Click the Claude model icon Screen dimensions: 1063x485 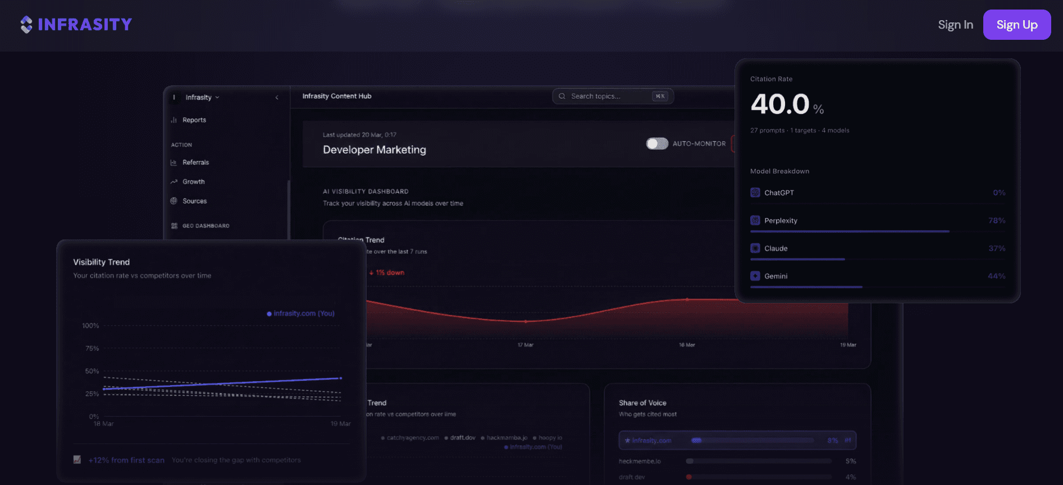click(755, 248)
